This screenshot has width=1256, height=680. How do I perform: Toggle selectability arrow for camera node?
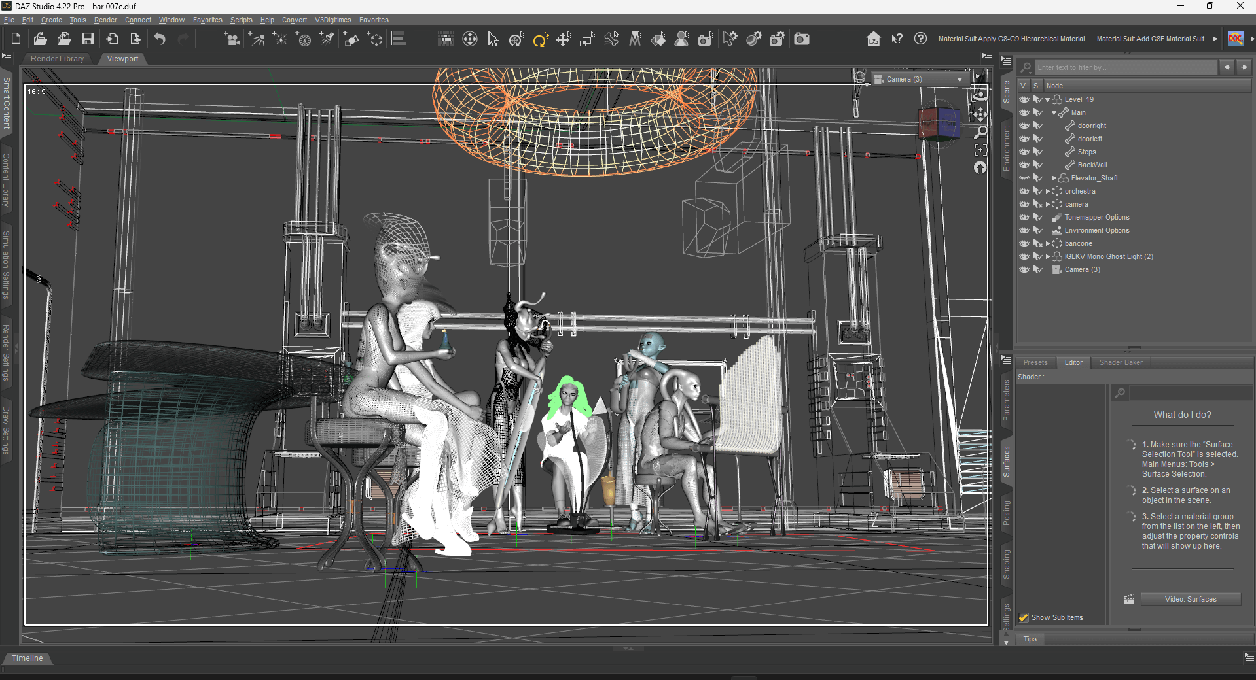(x=1037, y=204)
